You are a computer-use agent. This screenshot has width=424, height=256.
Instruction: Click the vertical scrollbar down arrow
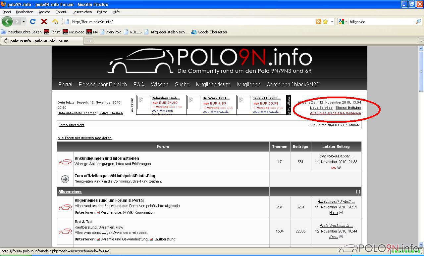coord(421,245)
